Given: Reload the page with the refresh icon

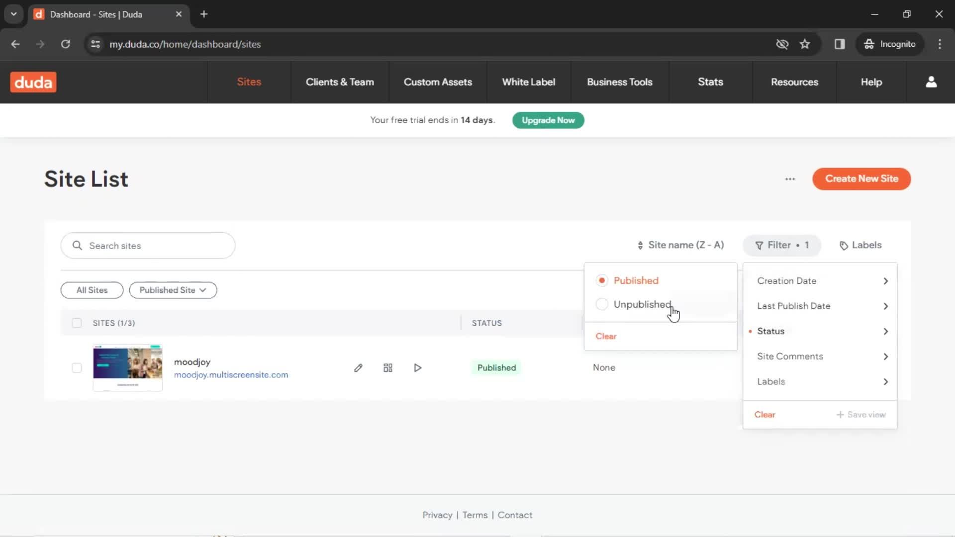Looking at the screenshot, I should (65, 44).
